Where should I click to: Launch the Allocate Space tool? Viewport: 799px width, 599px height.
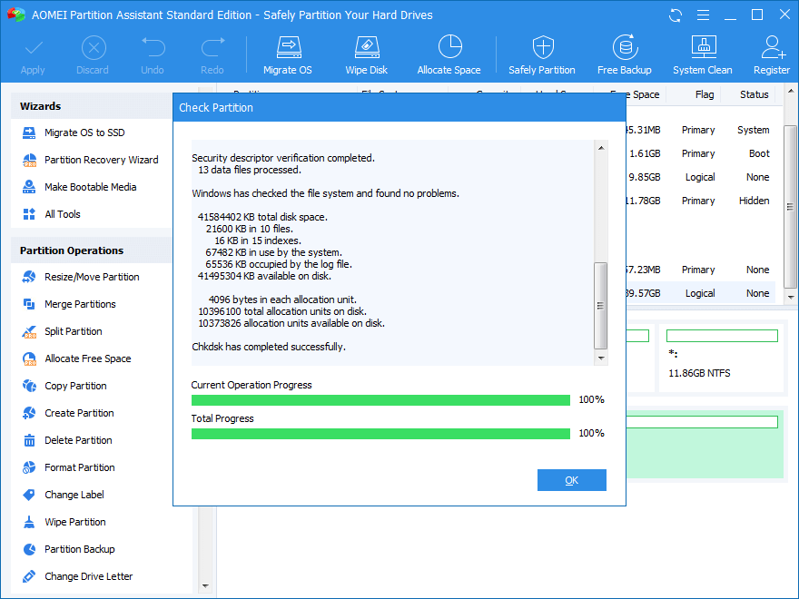tap(449, 53)
